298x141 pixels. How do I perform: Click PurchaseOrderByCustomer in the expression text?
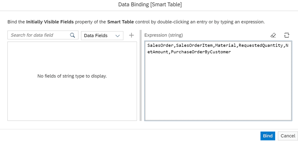click(201, 52)
